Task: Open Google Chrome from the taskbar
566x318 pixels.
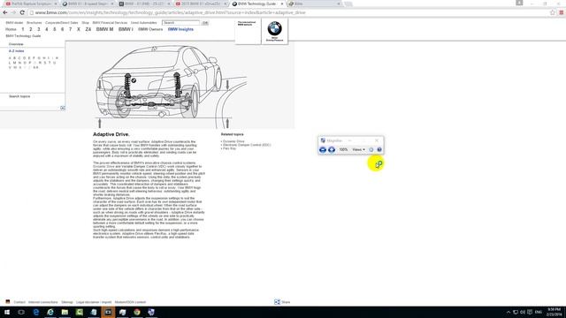Action: coord(137,312)
